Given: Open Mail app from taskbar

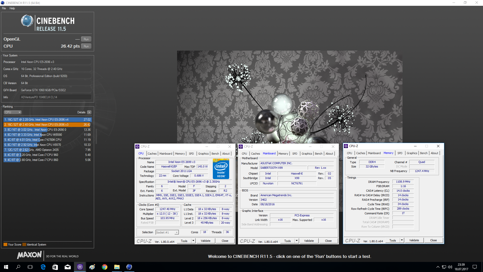Looking at the screenshot, I should tap(67, 267).
